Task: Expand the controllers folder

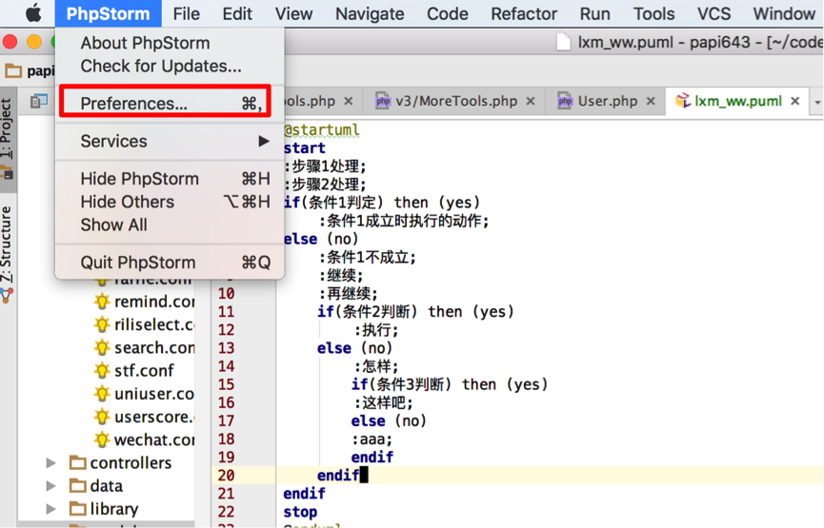Action: point(51,463)
